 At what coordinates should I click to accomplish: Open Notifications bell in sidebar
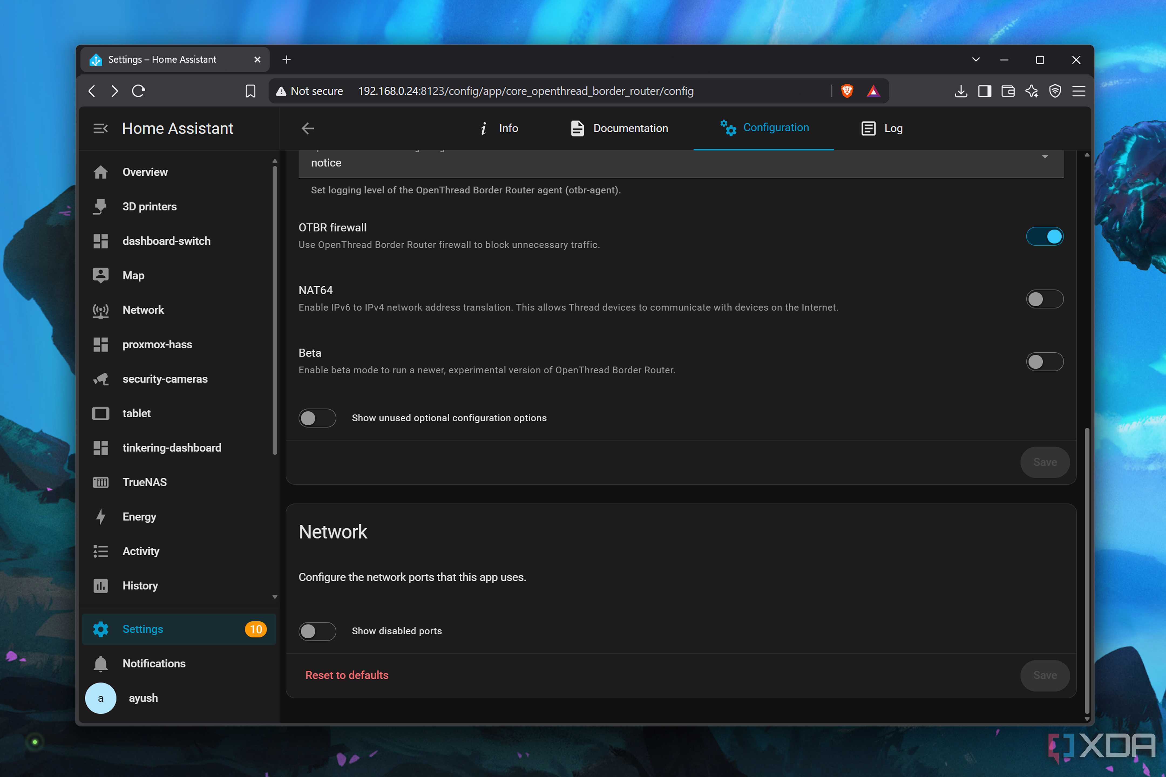(178, 663)
